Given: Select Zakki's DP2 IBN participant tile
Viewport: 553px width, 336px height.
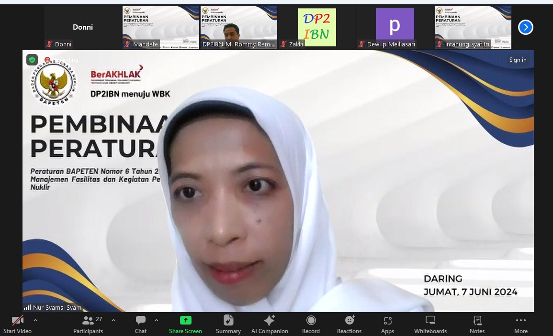Looking at the screenshot, I should pos(317,27).
